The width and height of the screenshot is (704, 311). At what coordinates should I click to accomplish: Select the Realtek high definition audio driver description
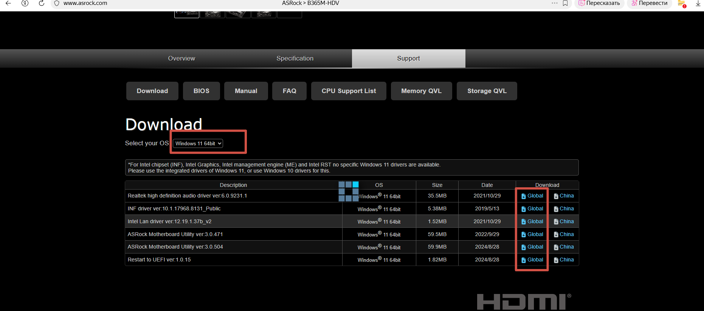[187, 196]
